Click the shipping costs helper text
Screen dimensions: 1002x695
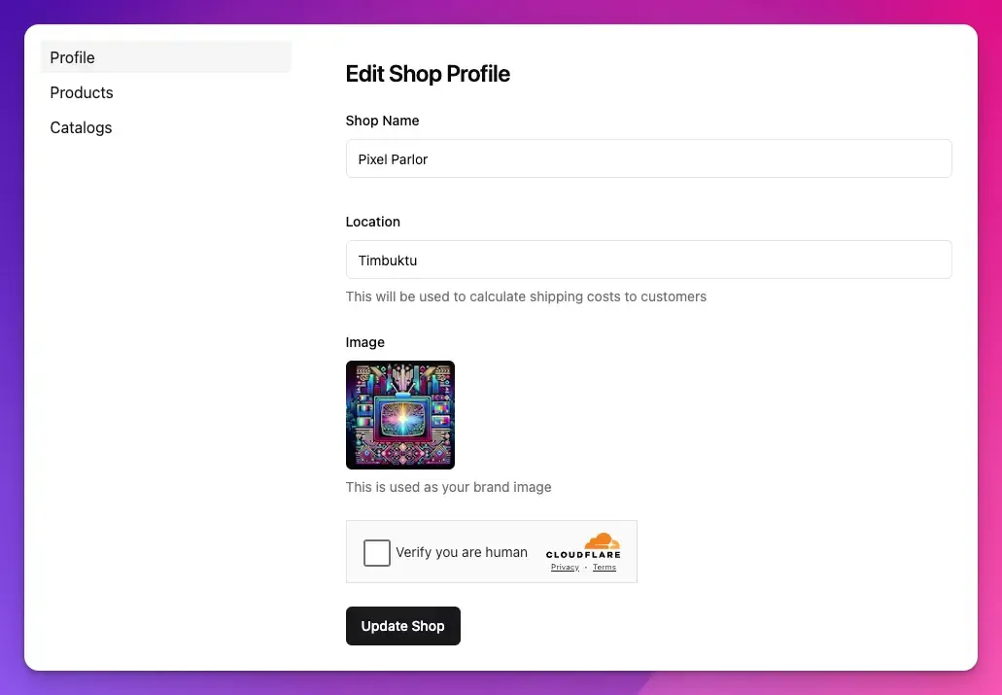point(525,296)
